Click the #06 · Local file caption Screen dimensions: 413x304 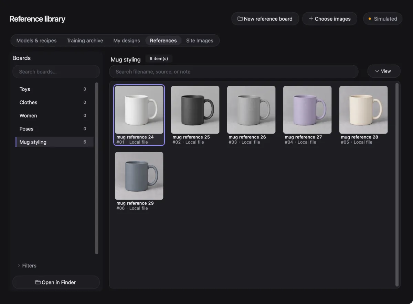(x=132, y=209)
